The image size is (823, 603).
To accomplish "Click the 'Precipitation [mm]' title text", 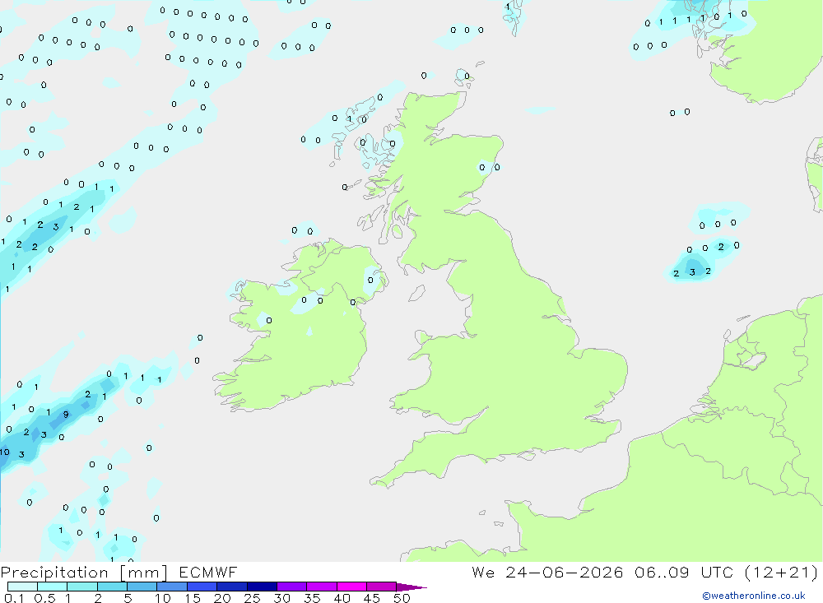I will coord(84,573).
